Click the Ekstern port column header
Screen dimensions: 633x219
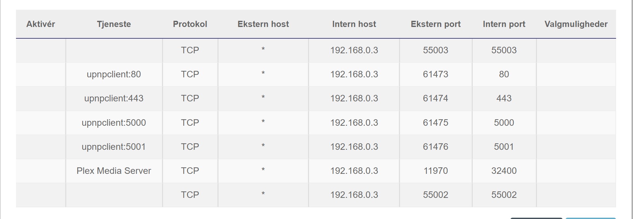click(435, 24)
